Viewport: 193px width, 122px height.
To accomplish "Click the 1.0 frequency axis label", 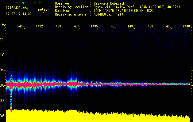I will point(3,55).
